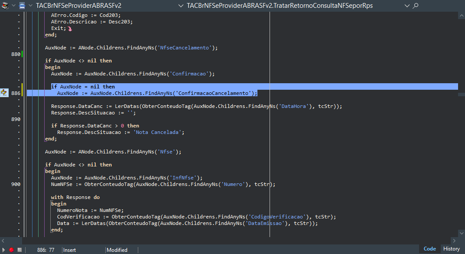Open the dropdown beside the uses-list icon

pyautogui.click(x=30, y=6)
